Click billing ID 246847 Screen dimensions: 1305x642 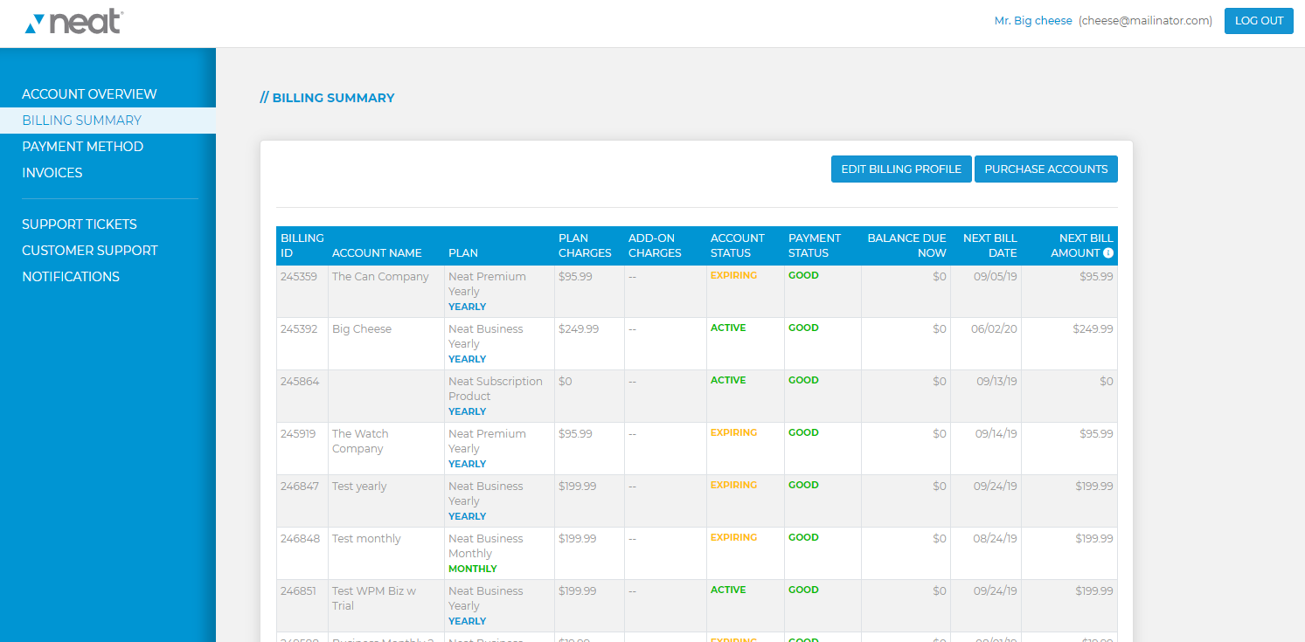(x=300, y=487)
